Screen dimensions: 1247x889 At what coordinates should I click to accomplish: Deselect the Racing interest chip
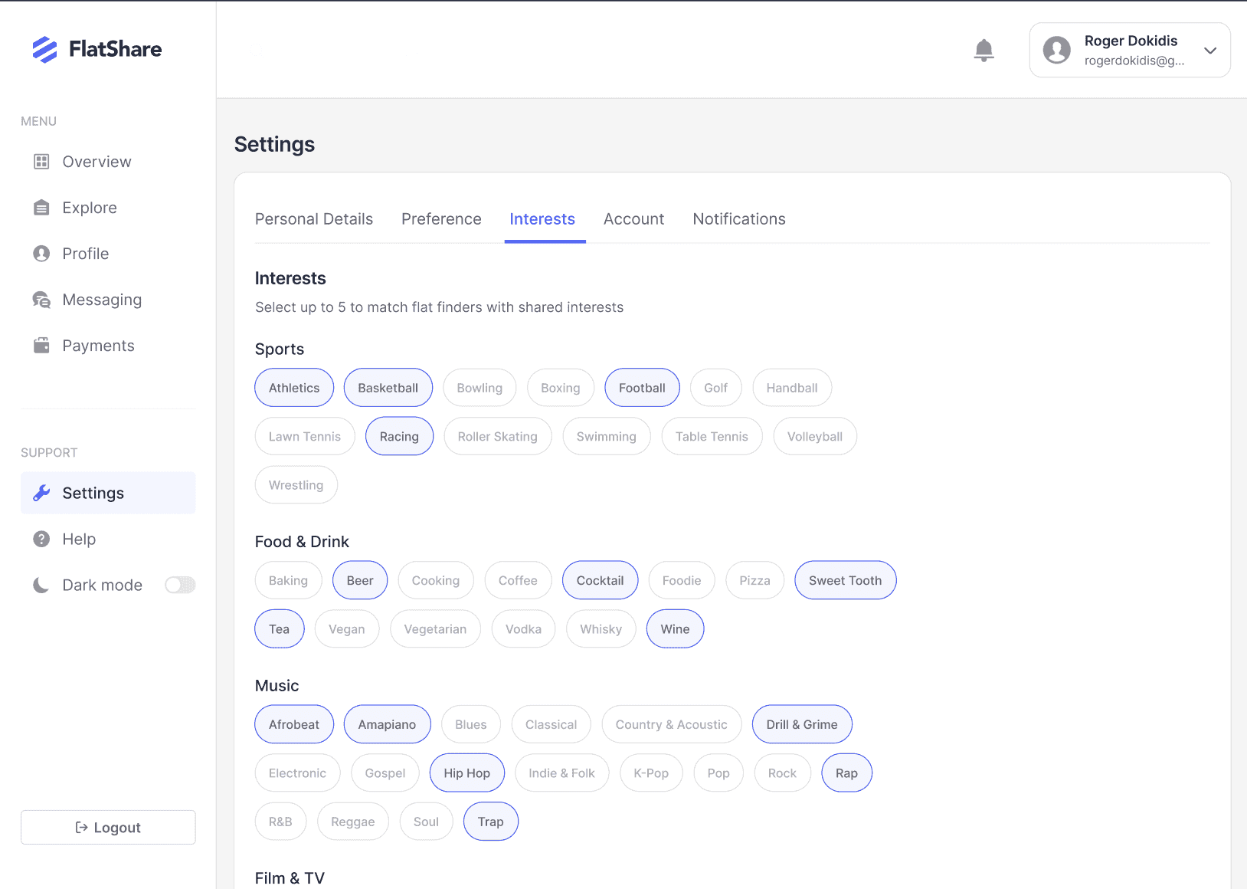click(399, 436)
